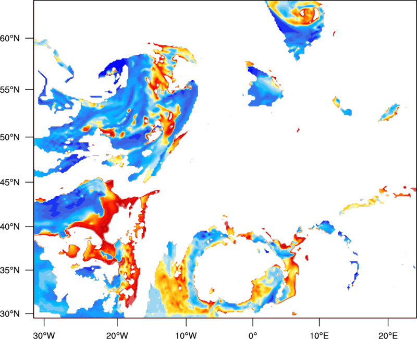Viewport: 417px width, 339px height.
Task: Click the 10°W longitude label
Action: (186, 335)
